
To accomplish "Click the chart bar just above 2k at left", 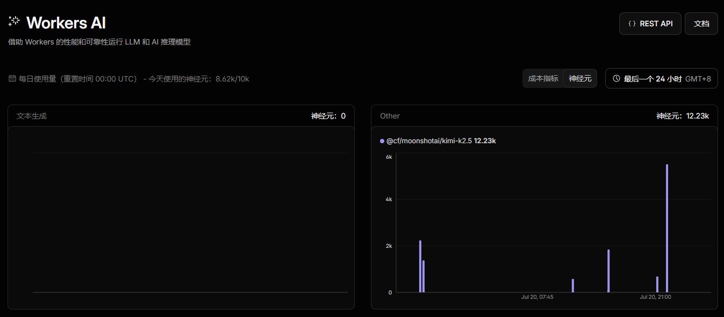I will (420, 267).
